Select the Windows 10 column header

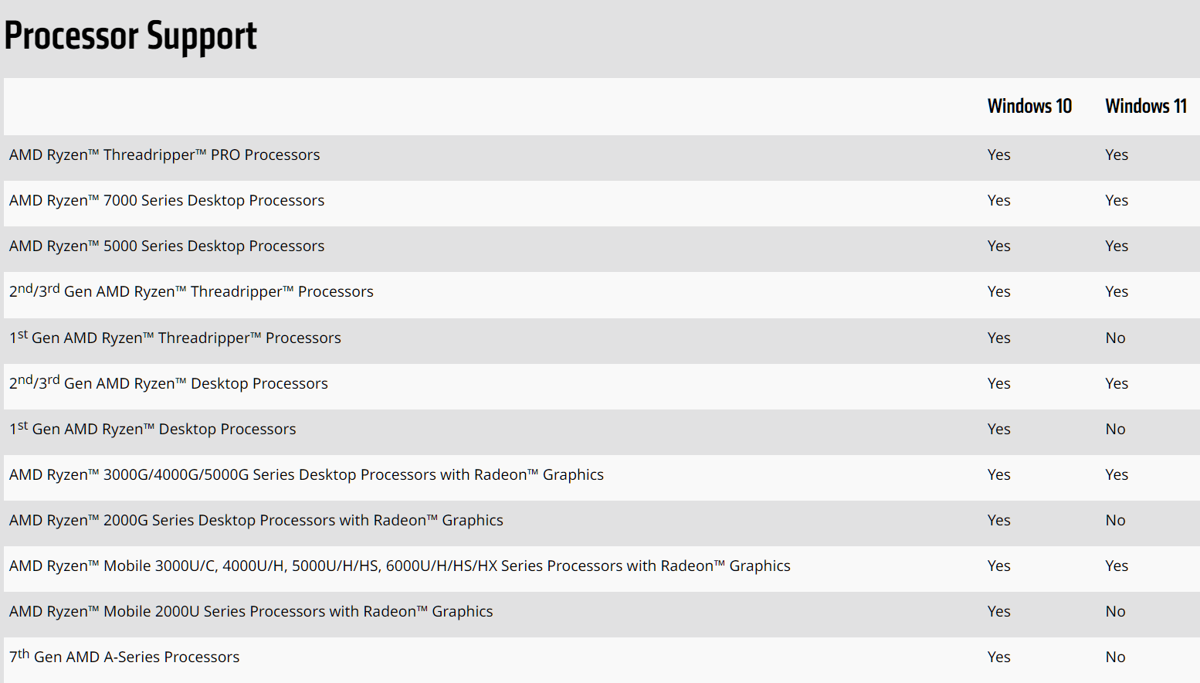click(1029, 106)
